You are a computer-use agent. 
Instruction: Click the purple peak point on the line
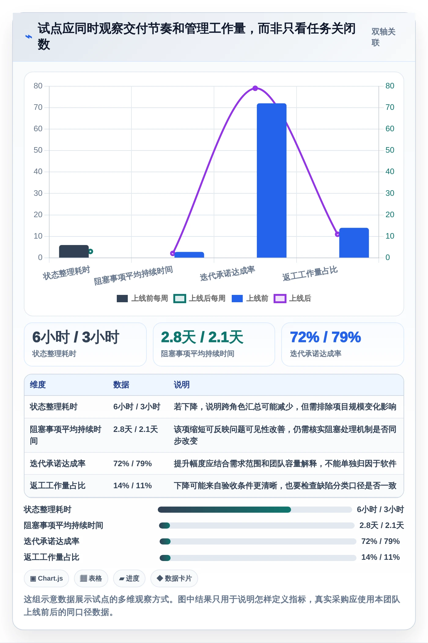(x=255, y=88)
